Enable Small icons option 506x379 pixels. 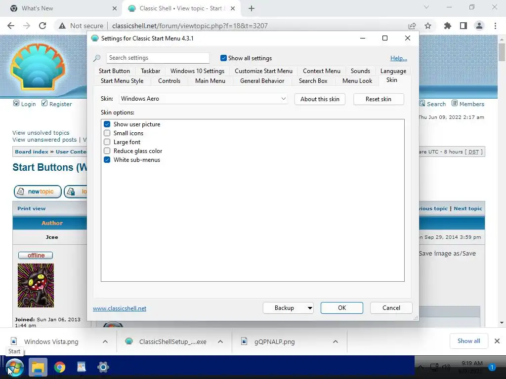click(107, 133)
